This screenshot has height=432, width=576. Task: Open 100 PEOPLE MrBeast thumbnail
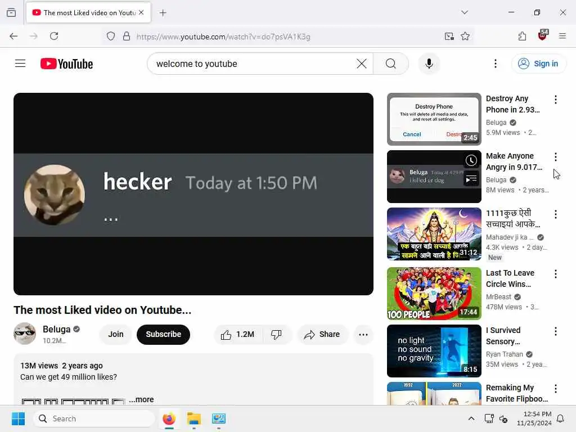point(434,293)
